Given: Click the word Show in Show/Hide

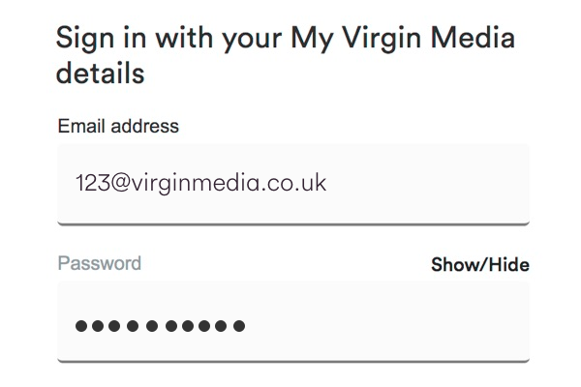Looking at the screenshot, I should (454, 265).
